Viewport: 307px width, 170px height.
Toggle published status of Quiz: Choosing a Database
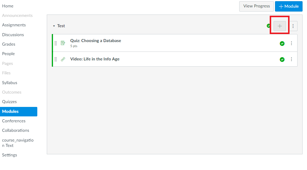click(x=282, y=44)
